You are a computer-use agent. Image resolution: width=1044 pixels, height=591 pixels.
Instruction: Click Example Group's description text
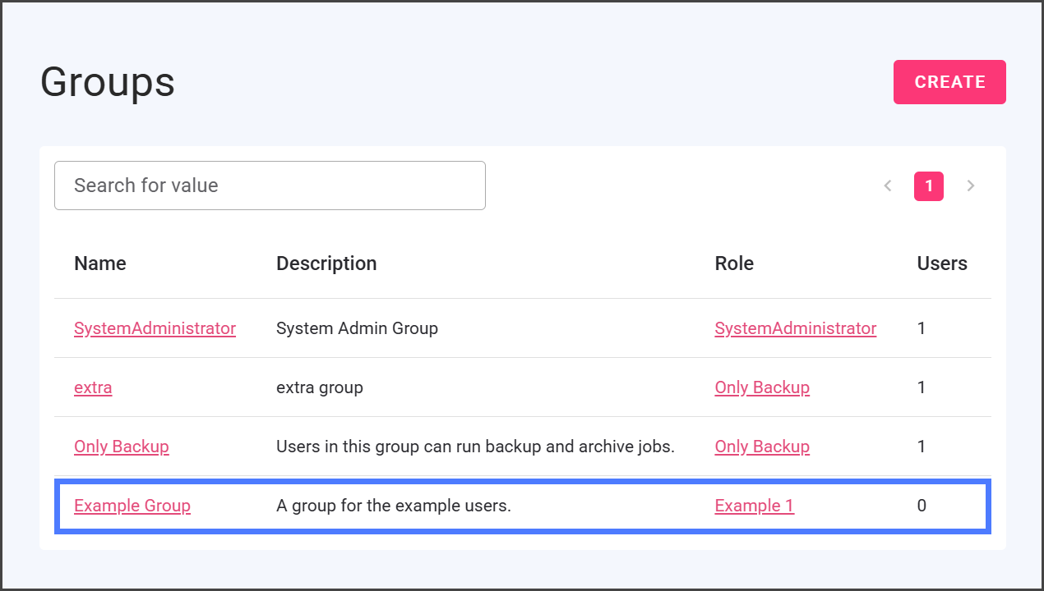click(x=394, y=506)
